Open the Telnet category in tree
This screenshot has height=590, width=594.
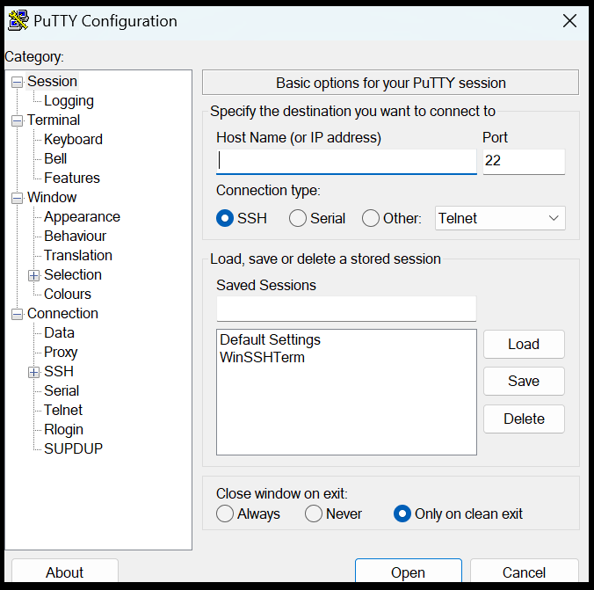pos(63,411)
